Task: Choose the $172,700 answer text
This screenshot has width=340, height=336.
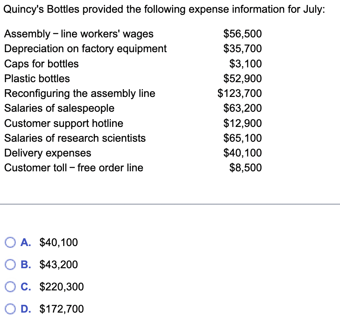Action: pyautogui.click(x=61, y=308)
